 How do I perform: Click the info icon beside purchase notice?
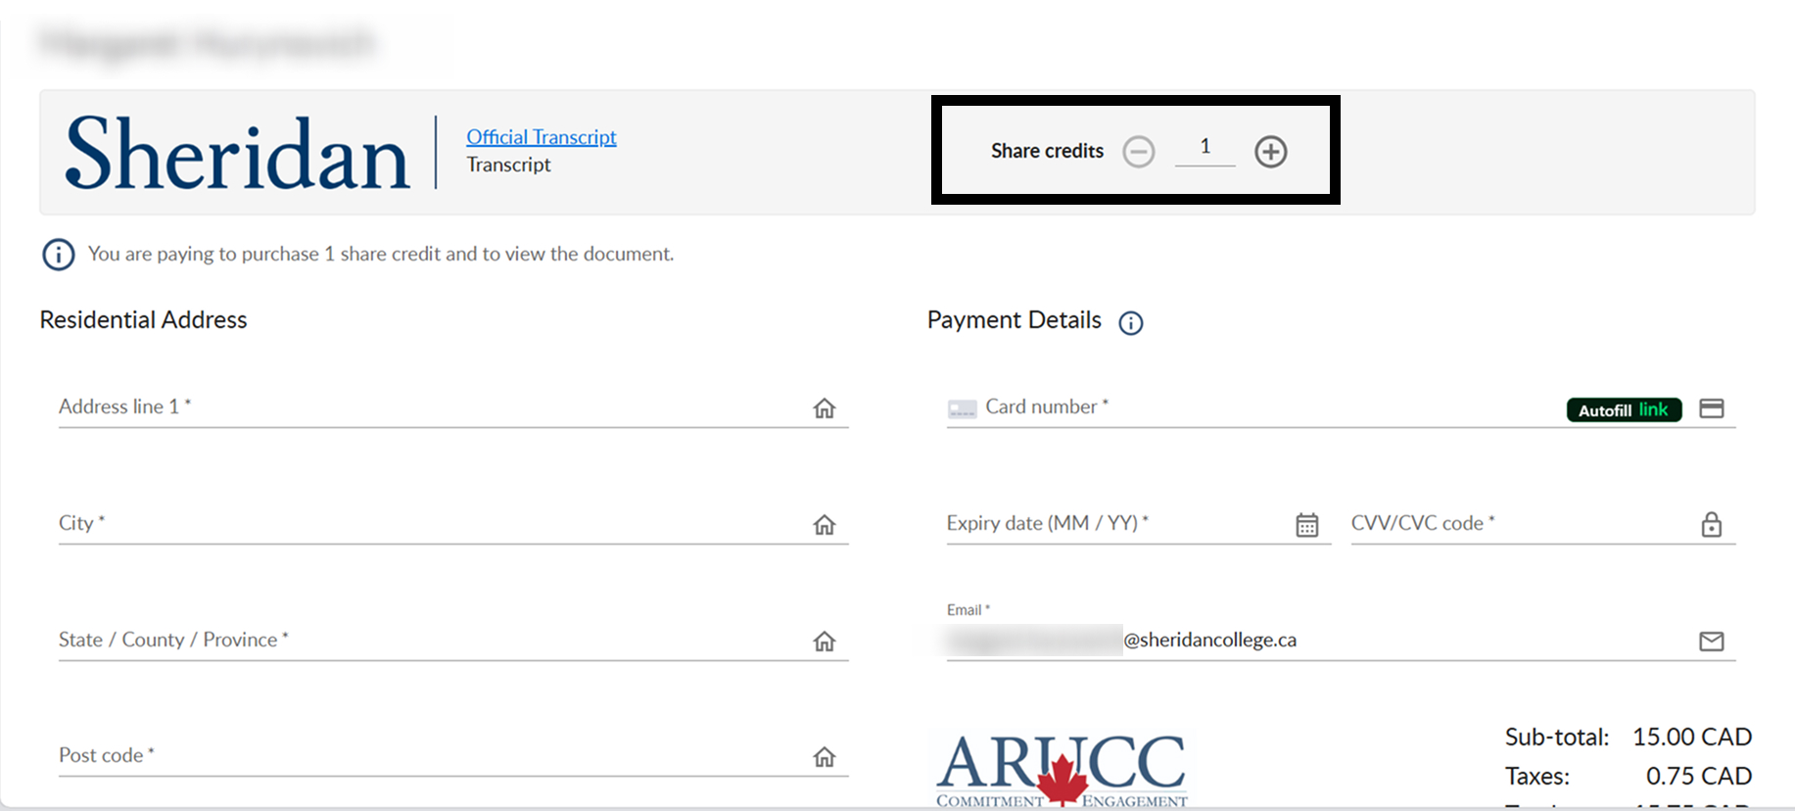(59, 255)
